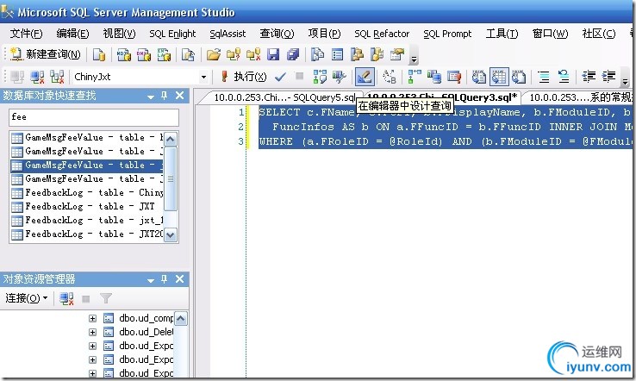This screenshot has width=636, height=381.
Task: Select the highlighted GameMsgFeeValue table row
Action: [87, 166]
